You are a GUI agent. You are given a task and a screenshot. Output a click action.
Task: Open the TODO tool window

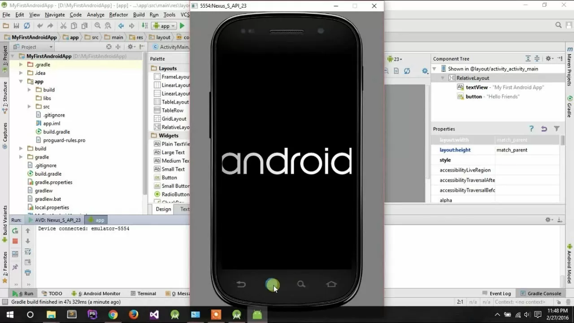(52, 293)
